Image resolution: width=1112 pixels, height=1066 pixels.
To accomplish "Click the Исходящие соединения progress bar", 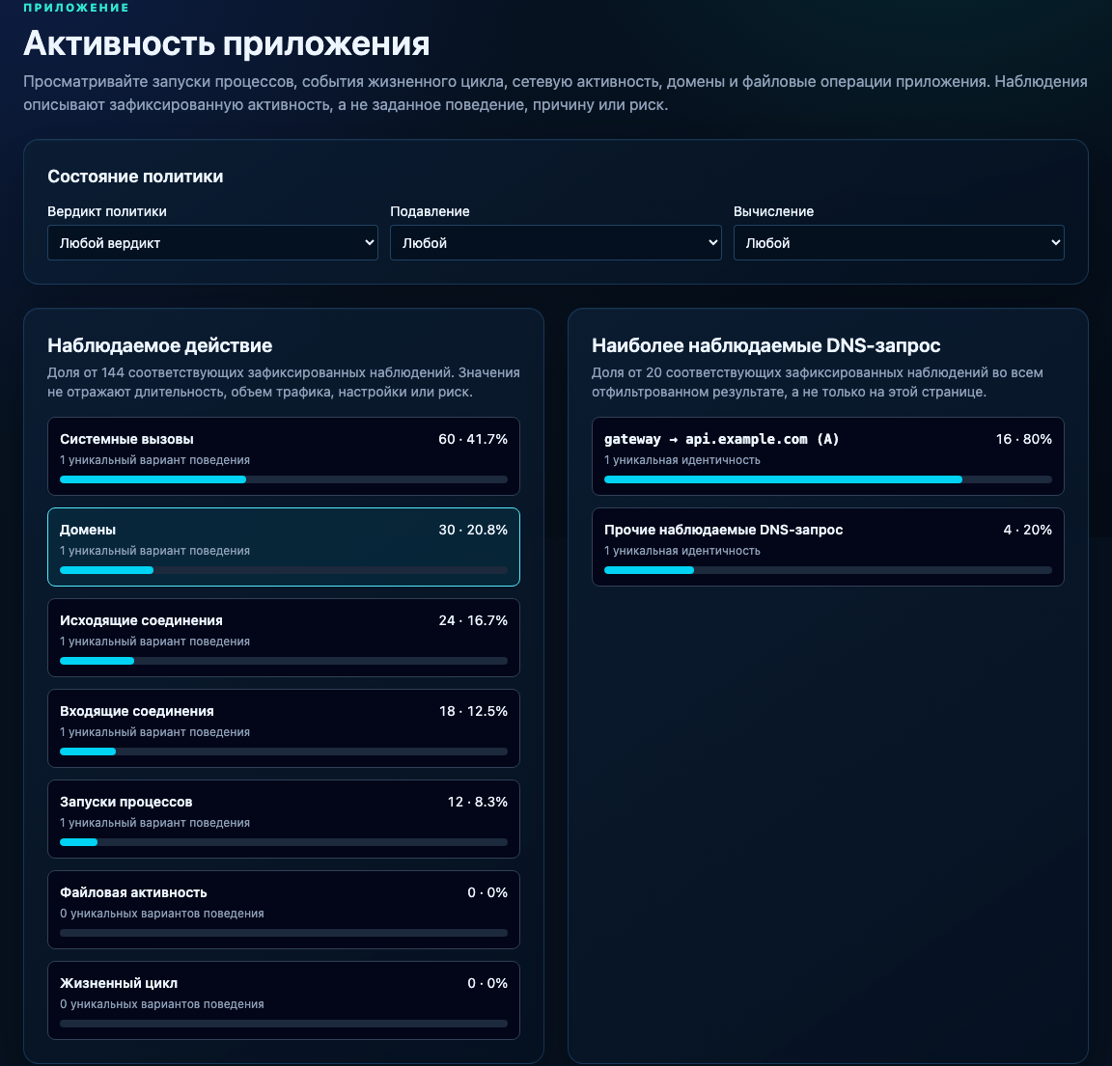I will click(x=284, y=661).
